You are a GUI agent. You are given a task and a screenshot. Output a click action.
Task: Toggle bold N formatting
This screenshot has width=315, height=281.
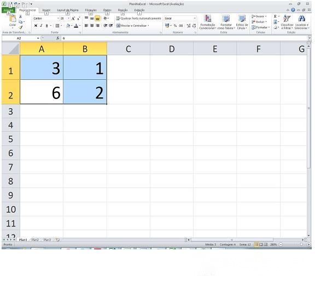click(x=36, y=26)
